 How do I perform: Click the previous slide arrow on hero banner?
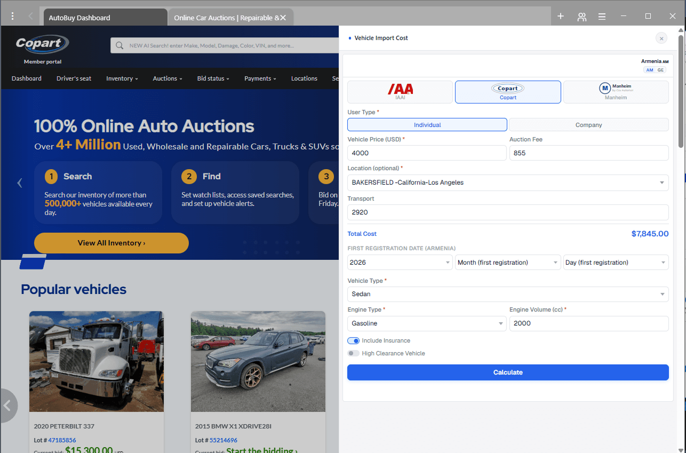click(20, 183)
